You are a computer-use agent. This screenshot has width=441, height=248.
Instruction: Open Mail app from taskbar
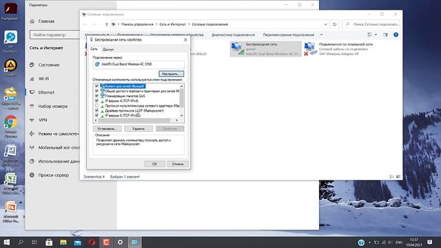[78, 242]
